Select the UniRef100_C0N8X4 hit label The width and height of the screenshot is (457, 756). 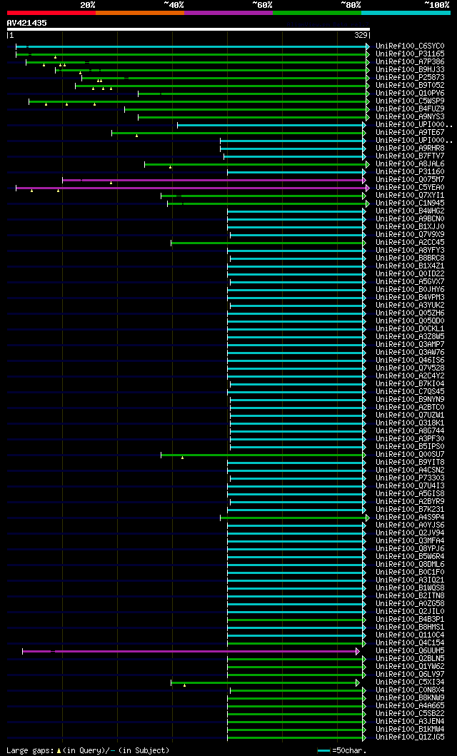coord(411,690)
